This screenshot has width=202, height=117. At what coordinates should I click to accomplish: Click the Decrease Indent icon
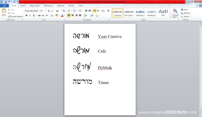pos(86,11)
